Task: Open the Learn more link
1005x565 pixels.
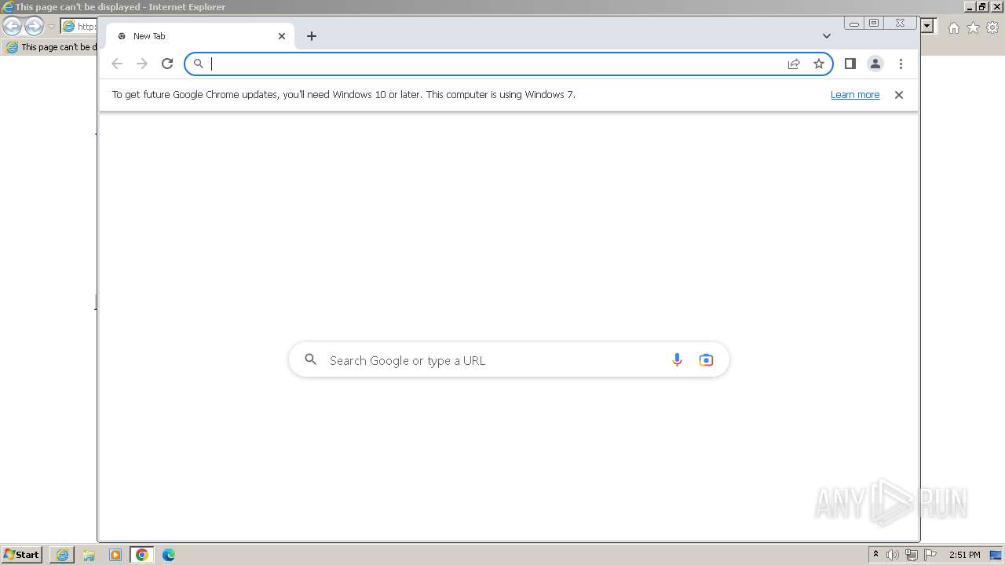Action: coord(855,95)
